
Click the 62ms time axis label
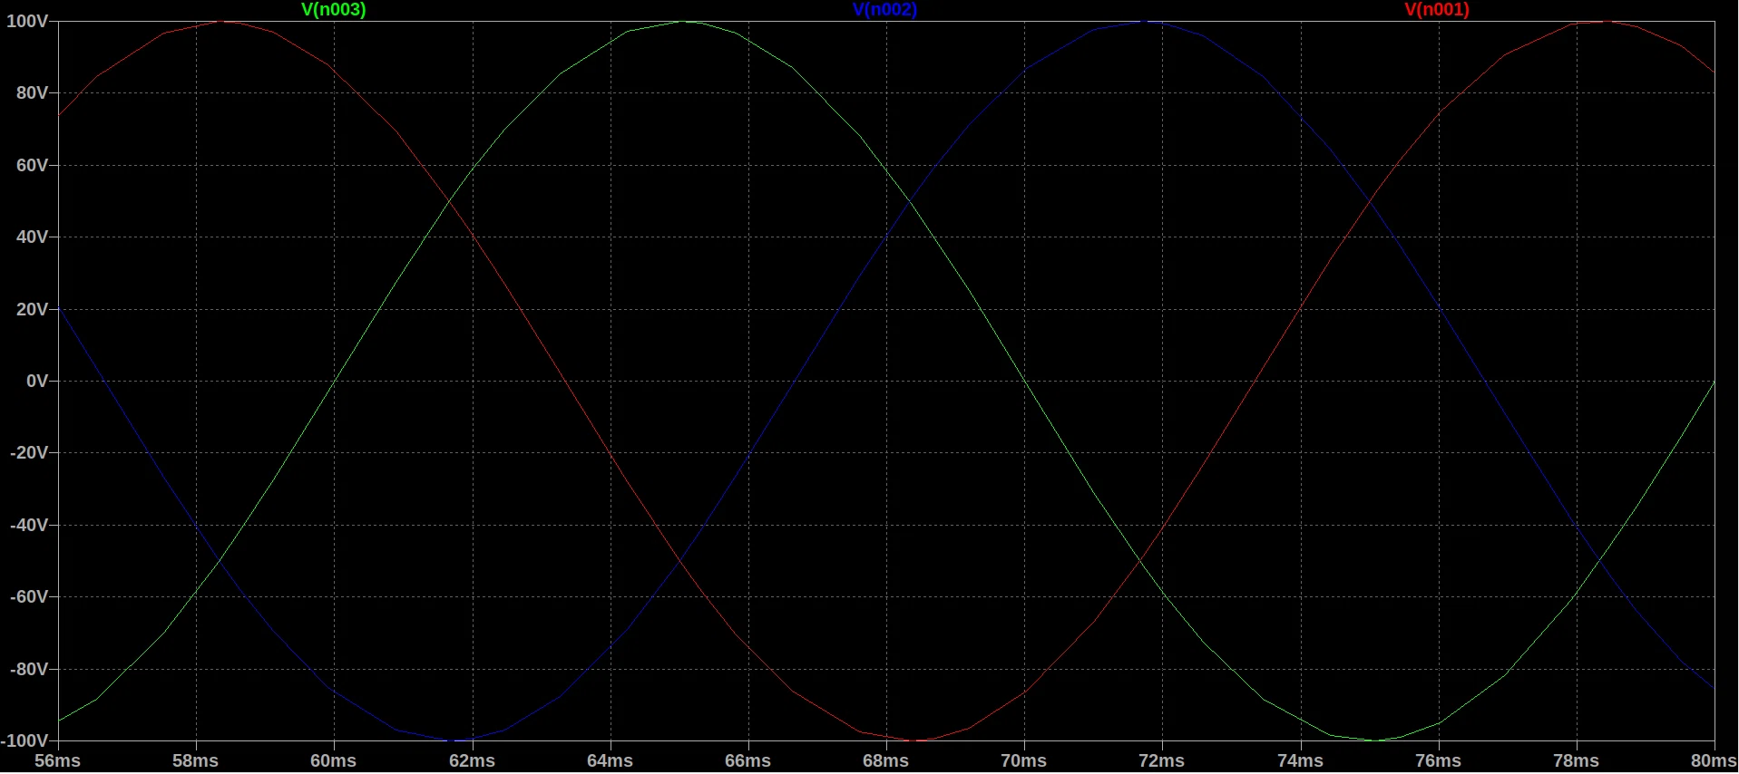pos(472,761)
